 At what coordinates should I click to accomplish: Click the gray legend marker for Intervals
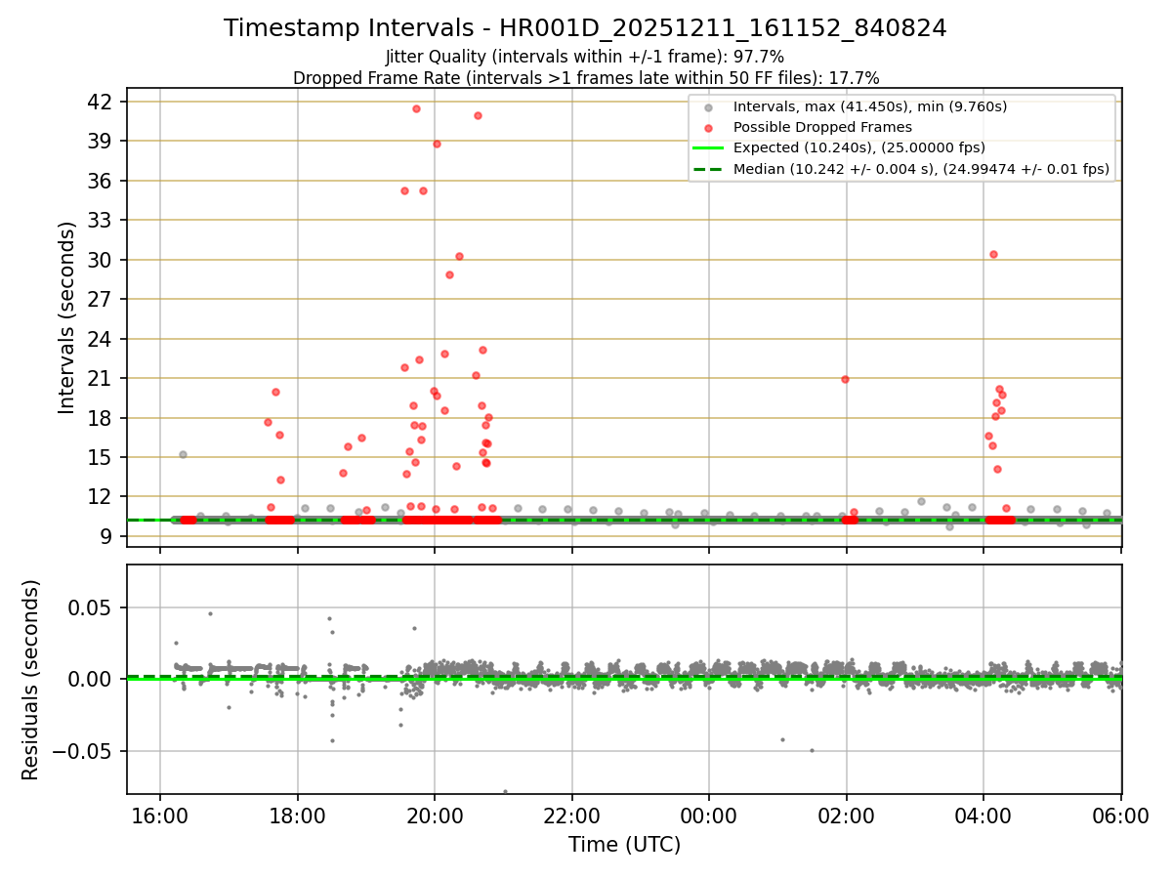708,106
